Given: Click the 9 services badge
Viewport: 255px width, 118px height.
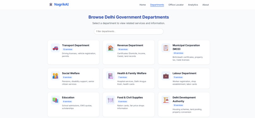Looking at the screenshot, I should click(x=67, y=77).
